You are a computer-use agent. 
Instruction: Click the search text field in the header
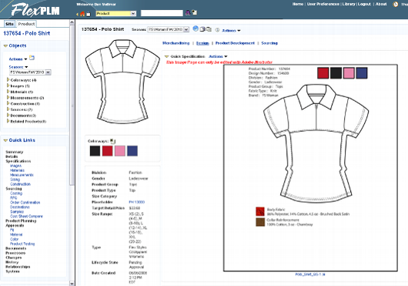click(x=162, y=13)
